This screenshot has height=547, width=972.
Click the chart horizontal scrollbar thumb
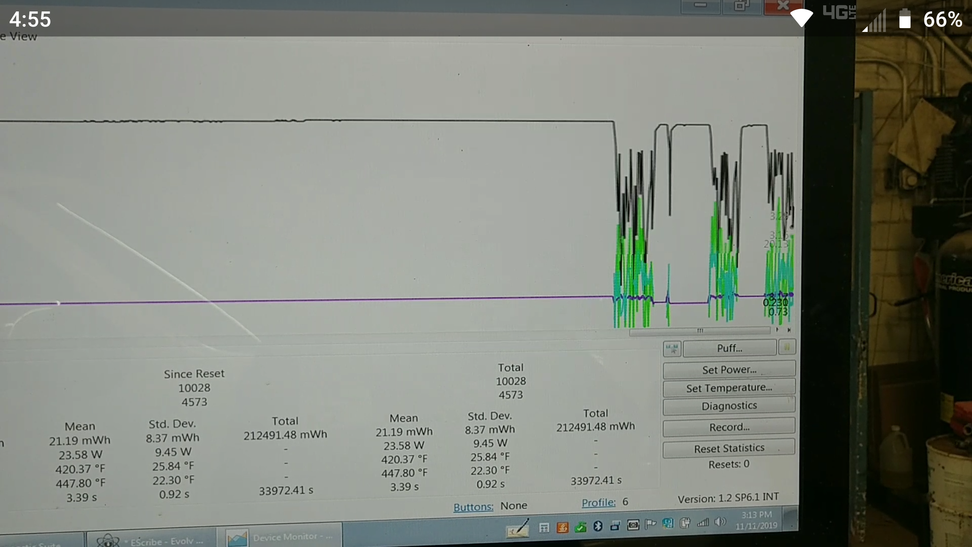coord(700,331)
